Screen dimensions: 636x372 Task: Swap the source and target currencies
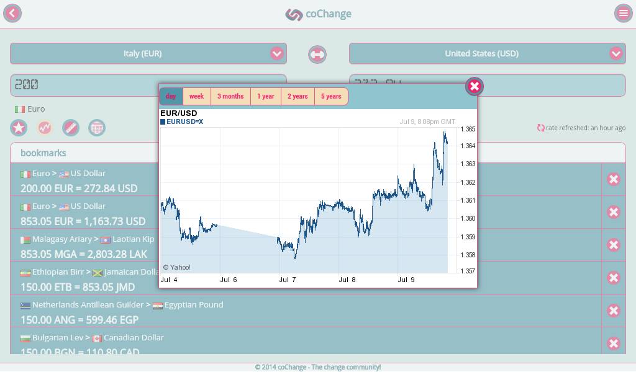[x=317, y=54]
